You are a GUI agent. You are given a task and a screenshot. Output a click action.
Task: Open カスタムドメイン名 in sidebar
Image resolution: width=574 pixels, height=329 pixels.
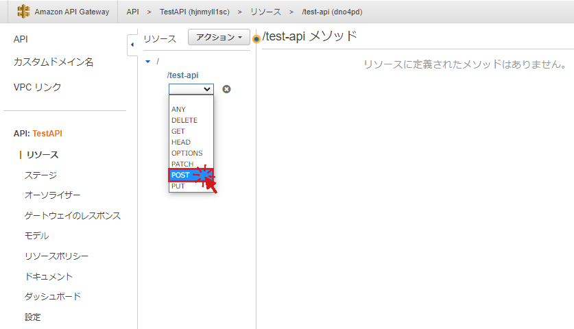click(x=53, y=62)
